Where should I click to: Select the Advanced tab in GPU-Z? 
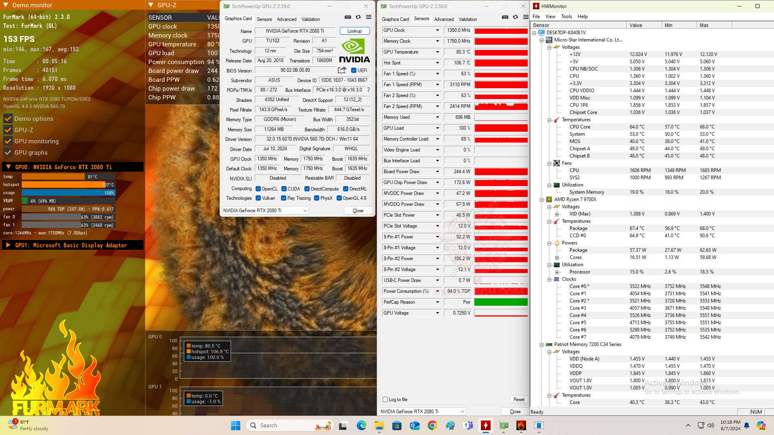point(287,19)
